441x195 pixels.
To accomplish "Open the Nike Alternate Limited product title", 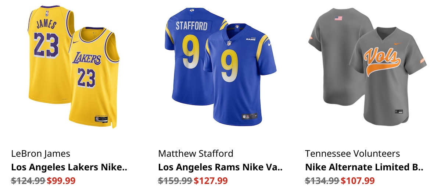I will coord(364,167).
